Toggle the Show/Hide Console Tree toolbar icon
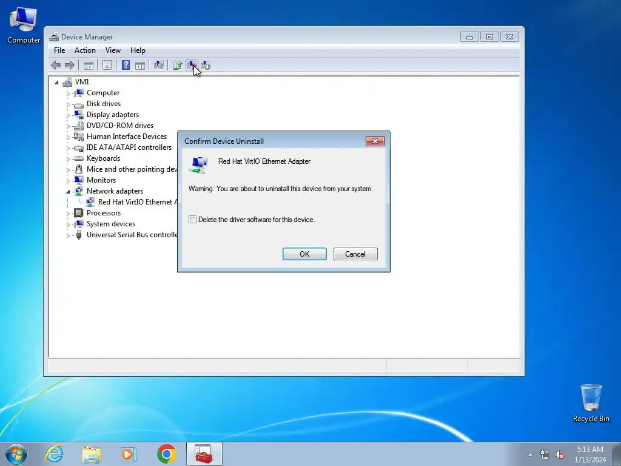621x466 pixels. click(89, 66)
